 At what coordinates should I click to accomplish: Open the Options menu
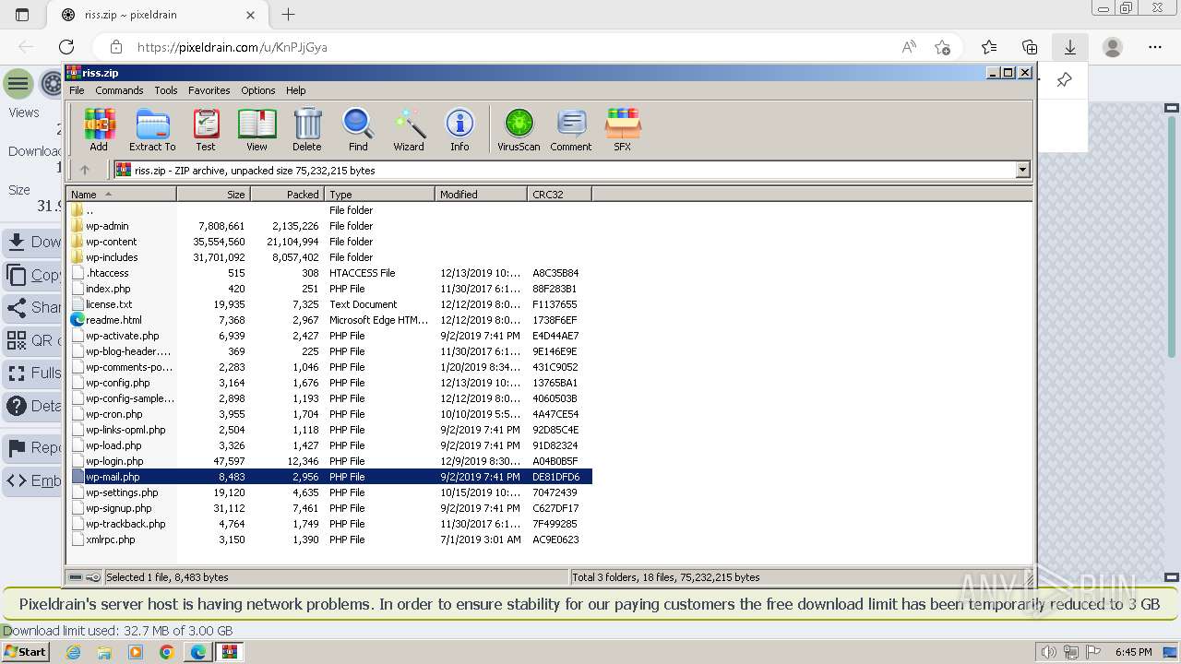coord(258,90)
